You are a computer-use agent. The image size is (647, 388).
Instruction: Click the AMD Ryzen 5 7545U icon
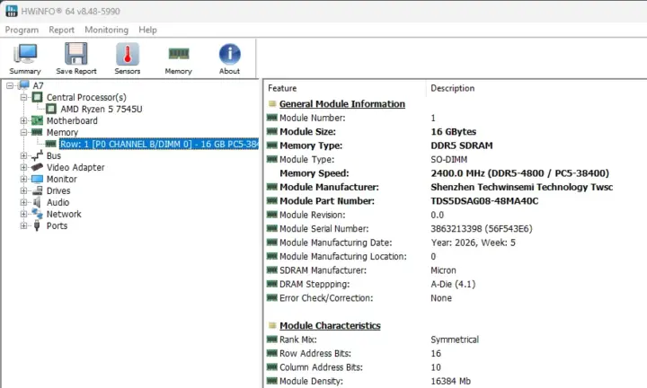pyautogui.click(x=51, y=109)
